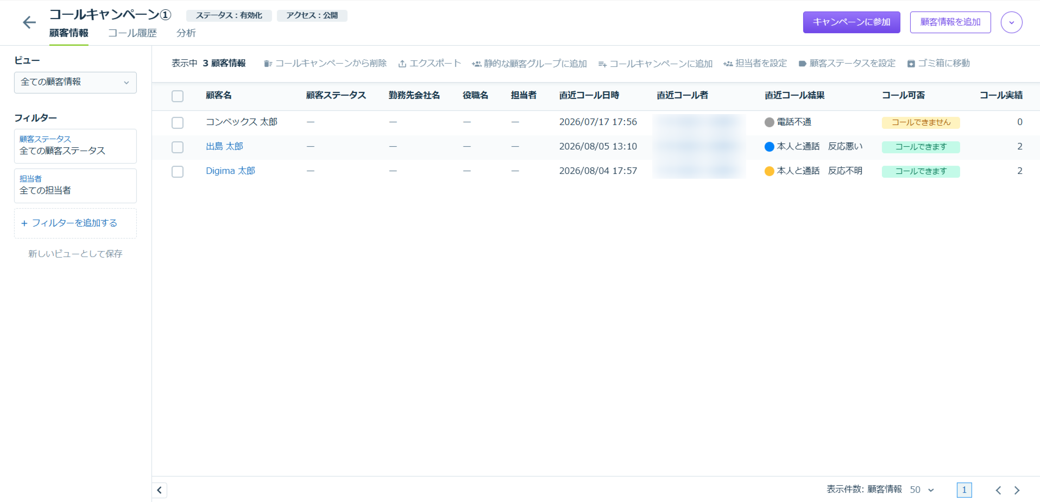
Task: Click the ステータス : 有効化 badge
Action: 229,16
